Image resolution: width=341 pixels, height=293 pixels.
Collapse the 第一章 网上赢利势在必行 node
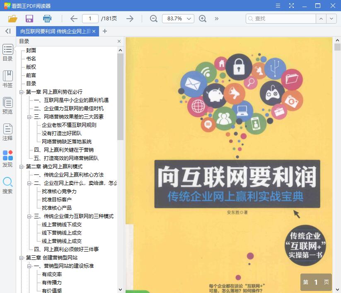point(21,92)
